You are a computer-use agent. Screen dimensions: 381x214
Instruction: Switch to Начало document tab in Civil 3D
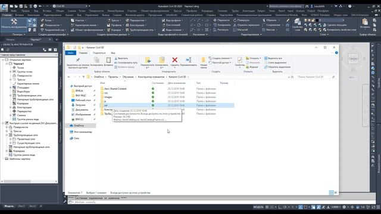click(11, 40)
